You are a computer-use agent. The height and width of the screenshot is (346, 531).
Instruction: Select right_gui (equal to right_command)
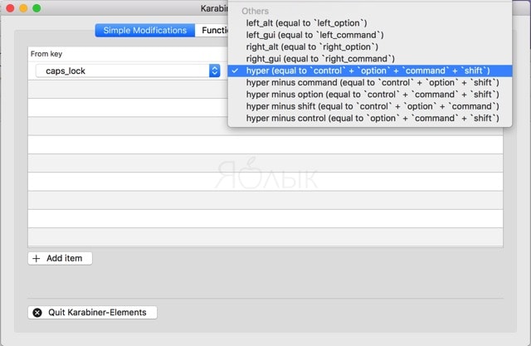[370, 59]
